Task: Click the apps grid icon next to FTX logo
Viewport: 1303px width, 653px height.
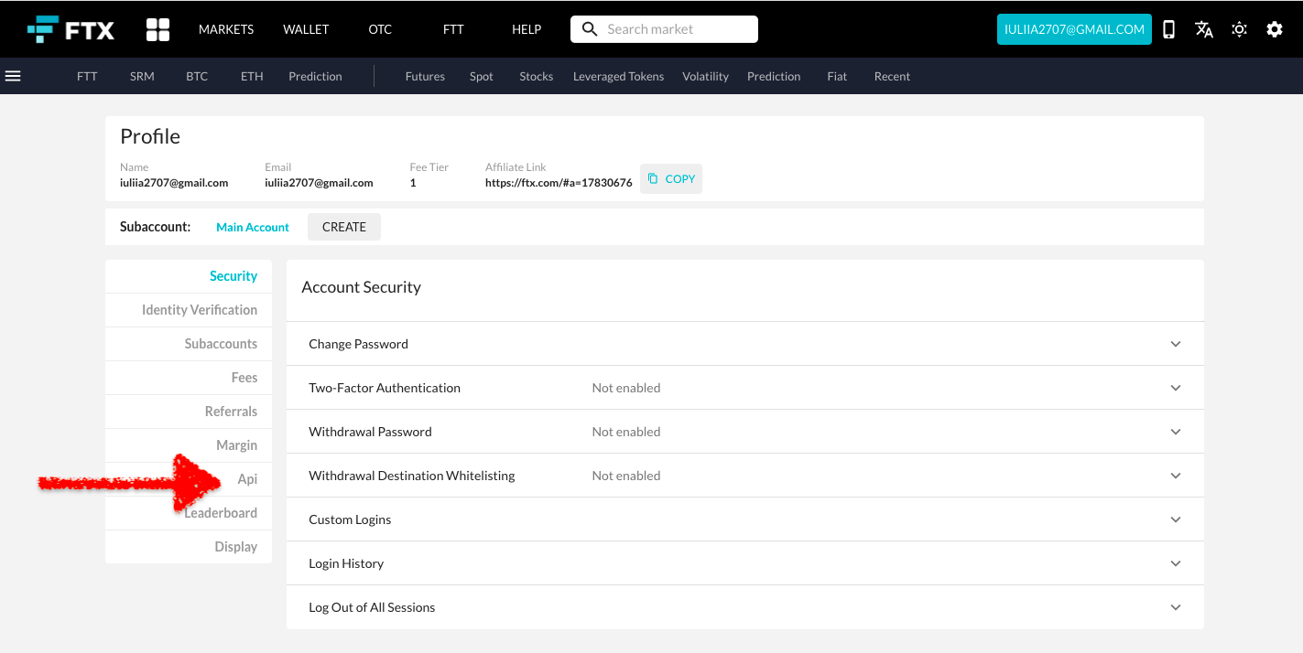Action: (x=157, y=28)
